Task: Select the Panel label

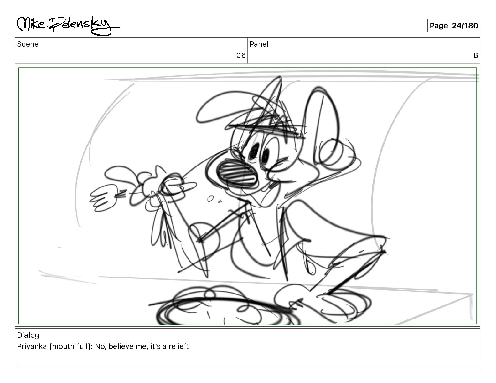Action: coord(259,44)
